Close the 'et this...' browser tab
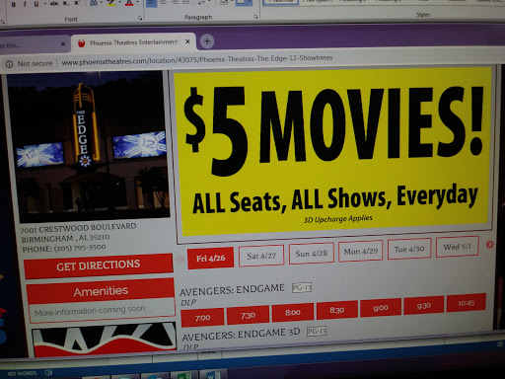Image resolution: width=505 pixels, height=379 pixels. tap(63, 43)
